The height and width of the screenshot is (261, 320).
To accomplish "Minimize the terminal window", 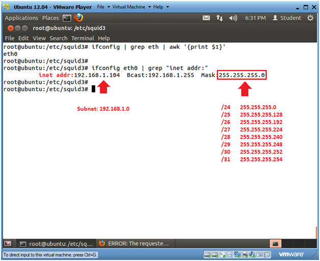I will (18, 28).
